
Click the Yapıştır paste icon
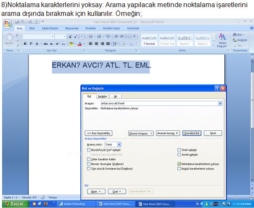pos(9,39)
